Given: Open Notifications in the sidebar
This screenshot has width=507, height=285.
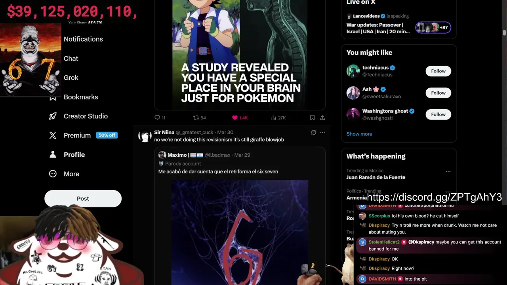Looking at the screenshot, I should 83,39.
